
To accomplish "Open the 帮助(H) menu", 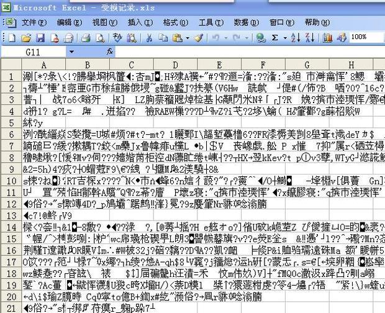I will (x=317, y=22).
